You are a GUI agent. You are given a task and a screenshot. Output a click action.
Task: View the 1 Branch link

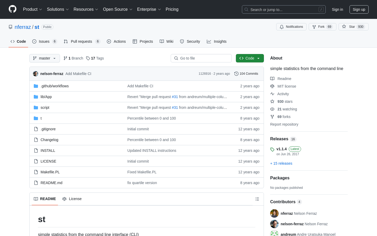(73, 58)
